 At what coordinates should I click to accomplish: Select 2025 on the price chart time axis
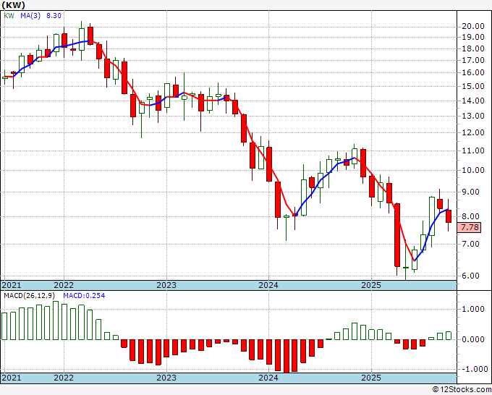coord(370,285)
